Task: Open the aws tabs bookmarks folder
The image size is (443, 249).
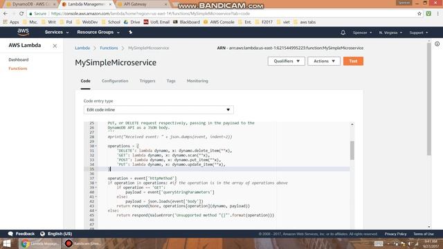Action: pos(305,22)
